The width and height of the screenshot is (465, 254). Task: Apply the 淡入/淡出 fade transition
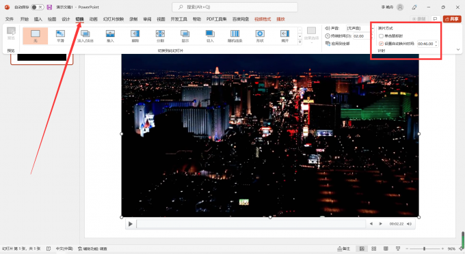point(85,36)
